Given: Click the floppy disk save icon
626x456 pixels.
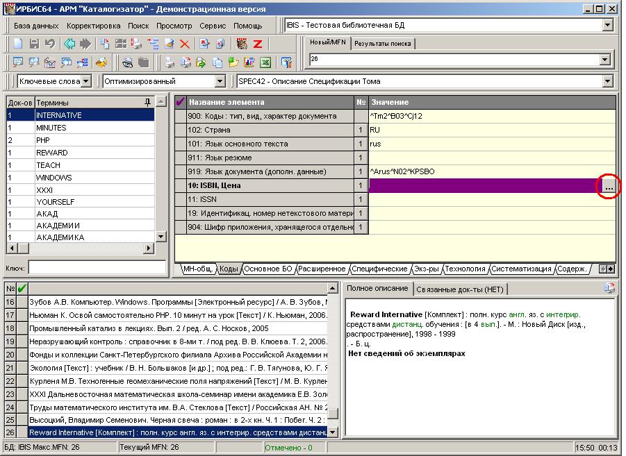Looking at the screenshot, I should (x=34, y=44).
